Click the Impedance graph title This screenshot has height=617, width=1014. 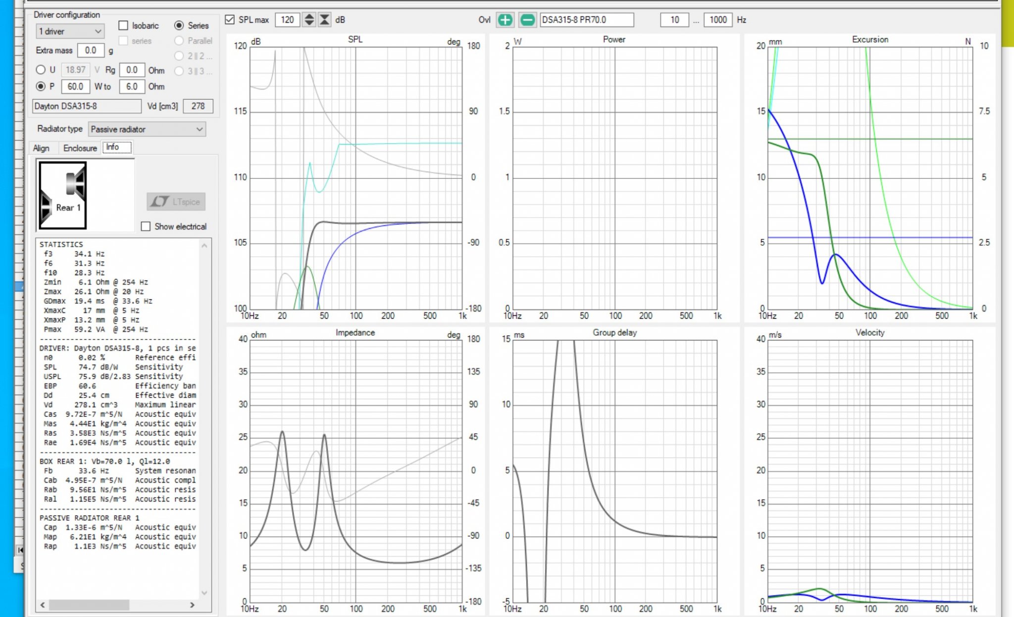pyautogui.click(x=355, y=333)
